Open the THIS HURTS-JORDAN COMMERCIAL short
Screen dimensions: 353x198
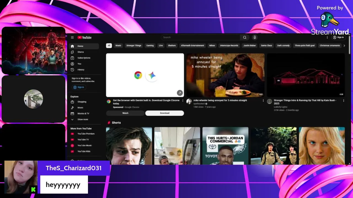click(225, 146)
